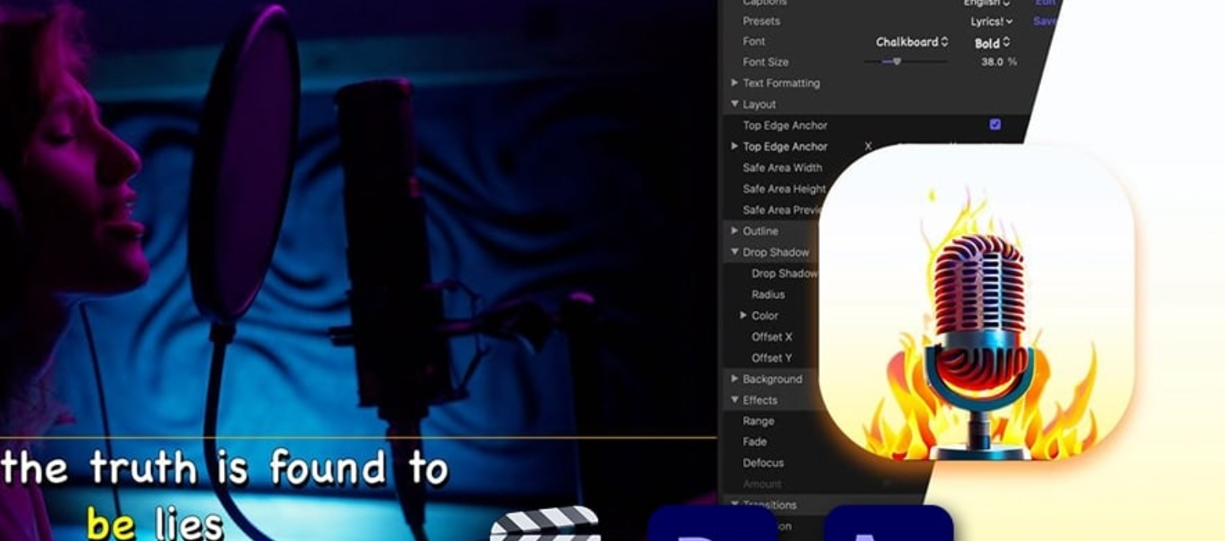The width and height of the screenshot is (1225, 541).
Task: Click the dark blue A app icon
Action: coord(888,524)
